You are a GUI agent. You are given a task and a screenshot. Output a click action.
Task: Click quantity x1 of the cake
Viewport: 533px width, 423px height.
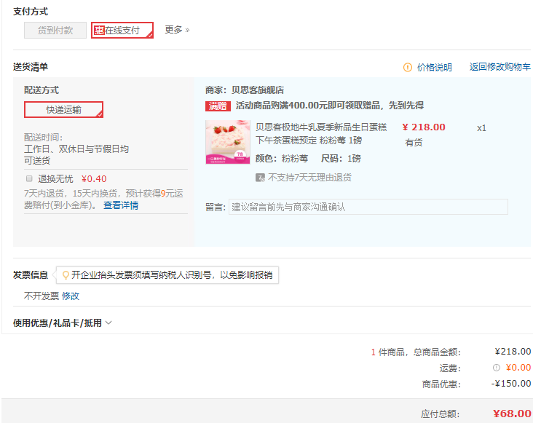click(x=481, y=127)
